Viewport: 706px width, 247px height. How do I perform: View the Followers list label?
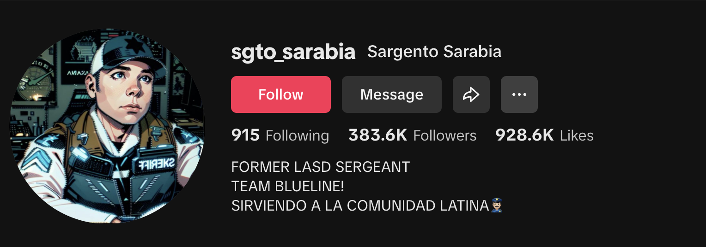click(x=444, y=135)
